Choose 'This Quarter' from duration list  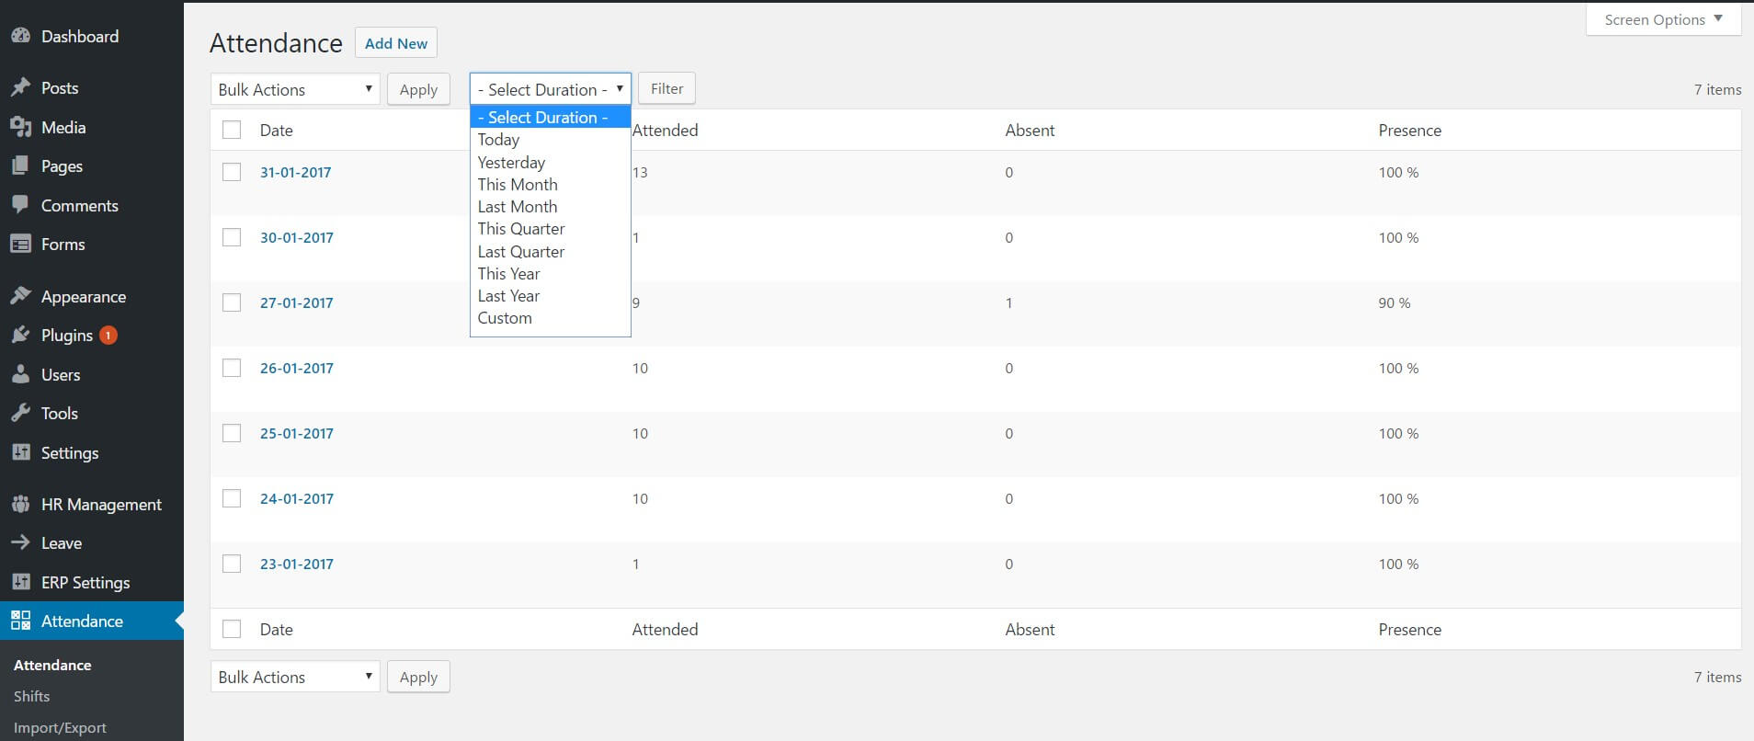point(521,229)
